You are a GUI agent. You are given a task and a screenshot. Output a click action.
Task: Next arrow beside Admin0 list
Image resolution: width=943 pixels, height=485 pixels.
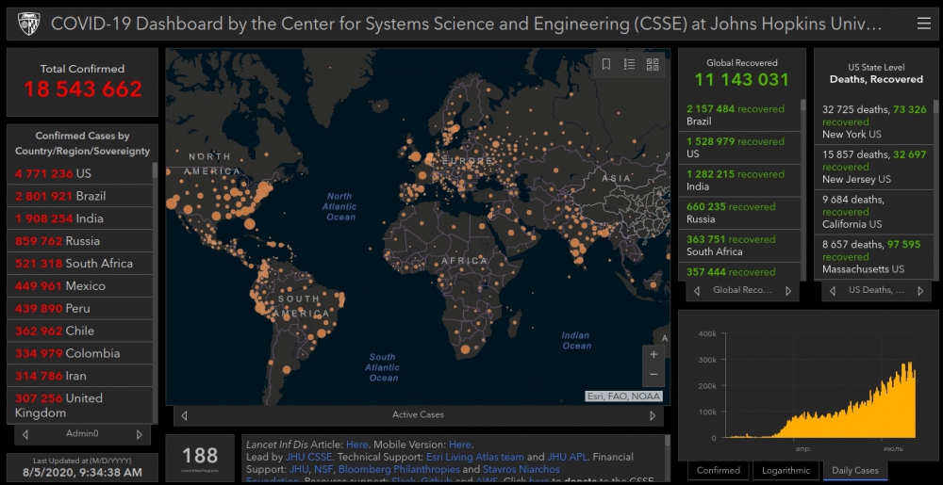[x=140, y=434]
